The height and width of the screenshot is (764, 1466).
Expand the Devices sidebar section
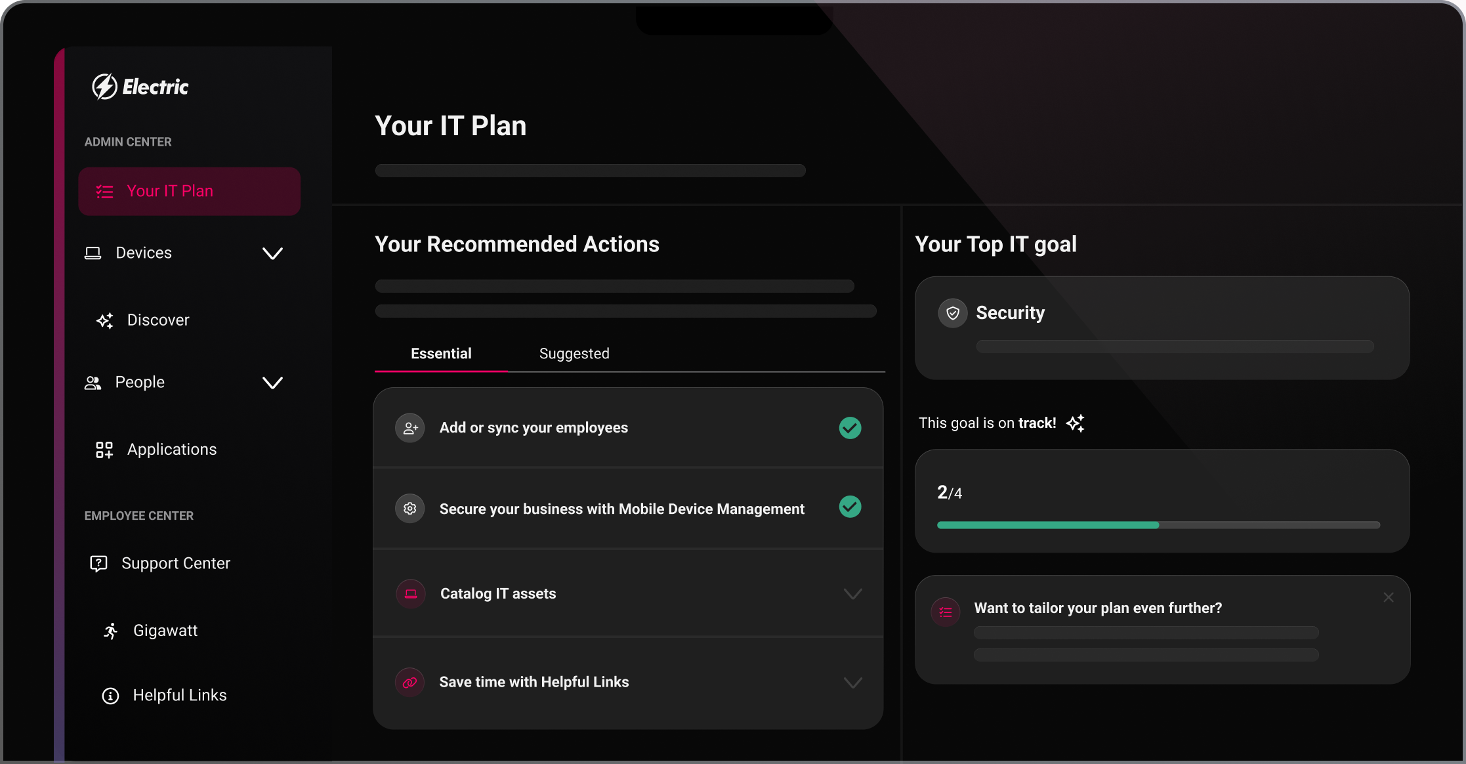[272, 253]
